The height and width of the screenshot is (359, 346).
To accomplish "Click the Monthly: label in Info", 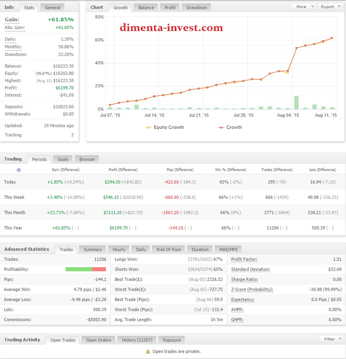I will 13,47.
